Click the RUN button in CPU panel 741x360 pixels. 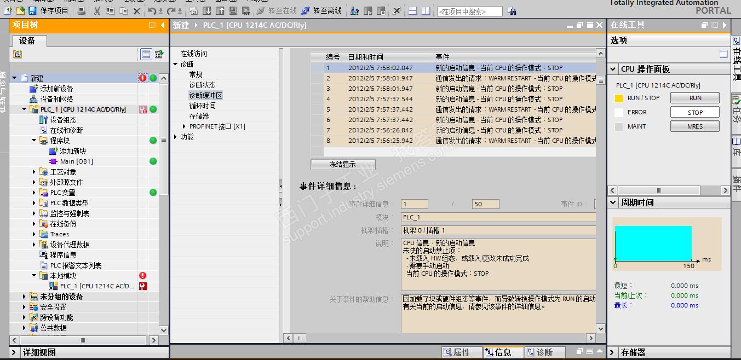click(695, 98)
